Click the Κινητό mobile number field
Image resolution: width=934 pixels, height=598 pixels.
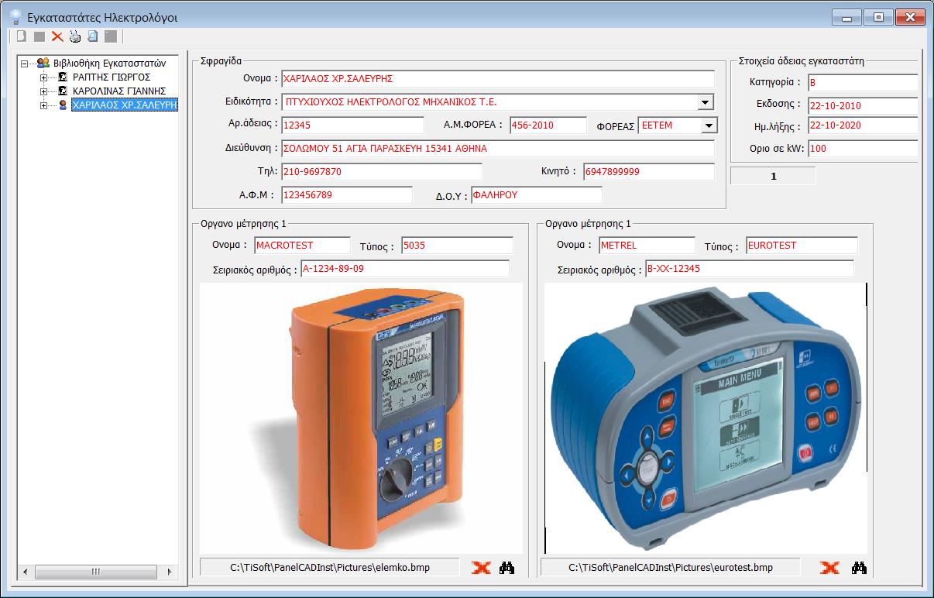click(x=648, y=172)
